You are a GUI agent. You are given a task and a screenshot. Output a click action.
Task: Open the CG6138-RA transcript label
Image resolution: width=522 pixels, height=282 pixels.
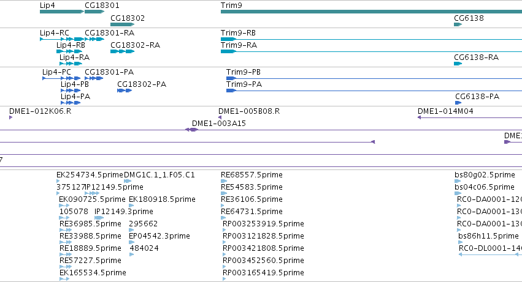pos(476,58)
